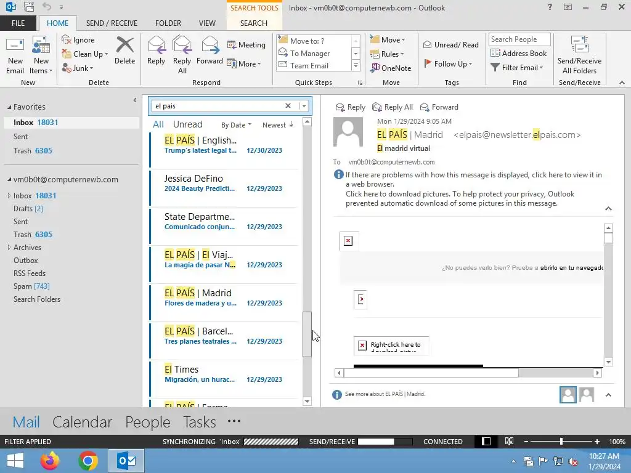Open navigation options ellipsis
The width and height of the screenshot is (631, 473).
point(234,421)
